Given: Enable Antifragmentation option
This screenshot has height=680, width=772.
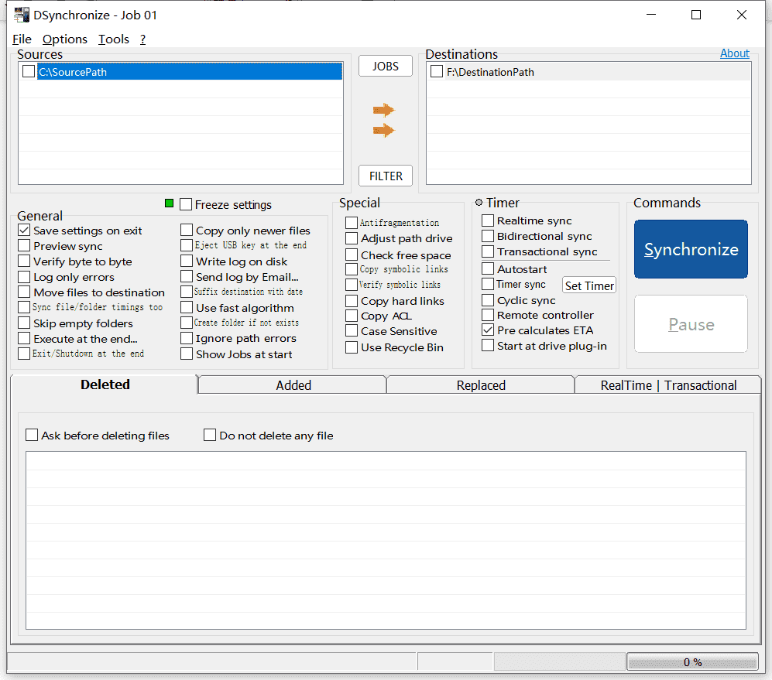Looking at the screenshot, I should click(x=352, y=223).
